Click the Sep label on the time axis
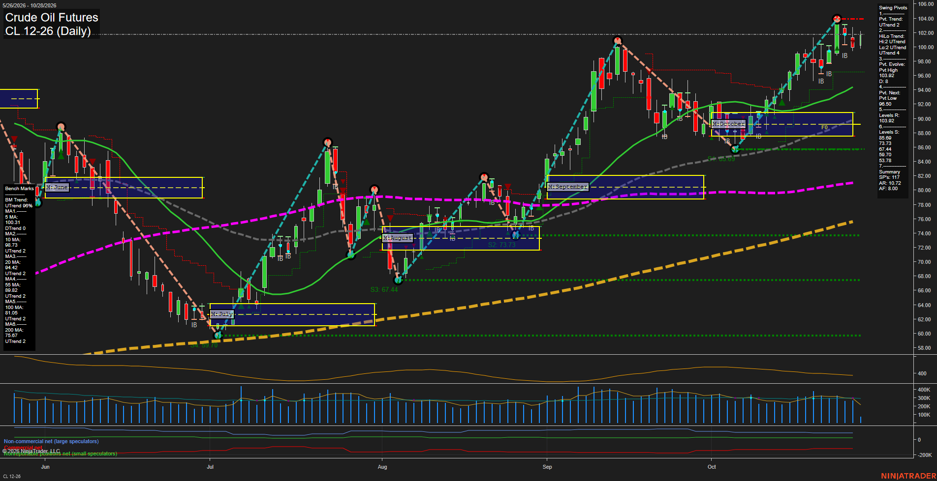 pos(547,467)
